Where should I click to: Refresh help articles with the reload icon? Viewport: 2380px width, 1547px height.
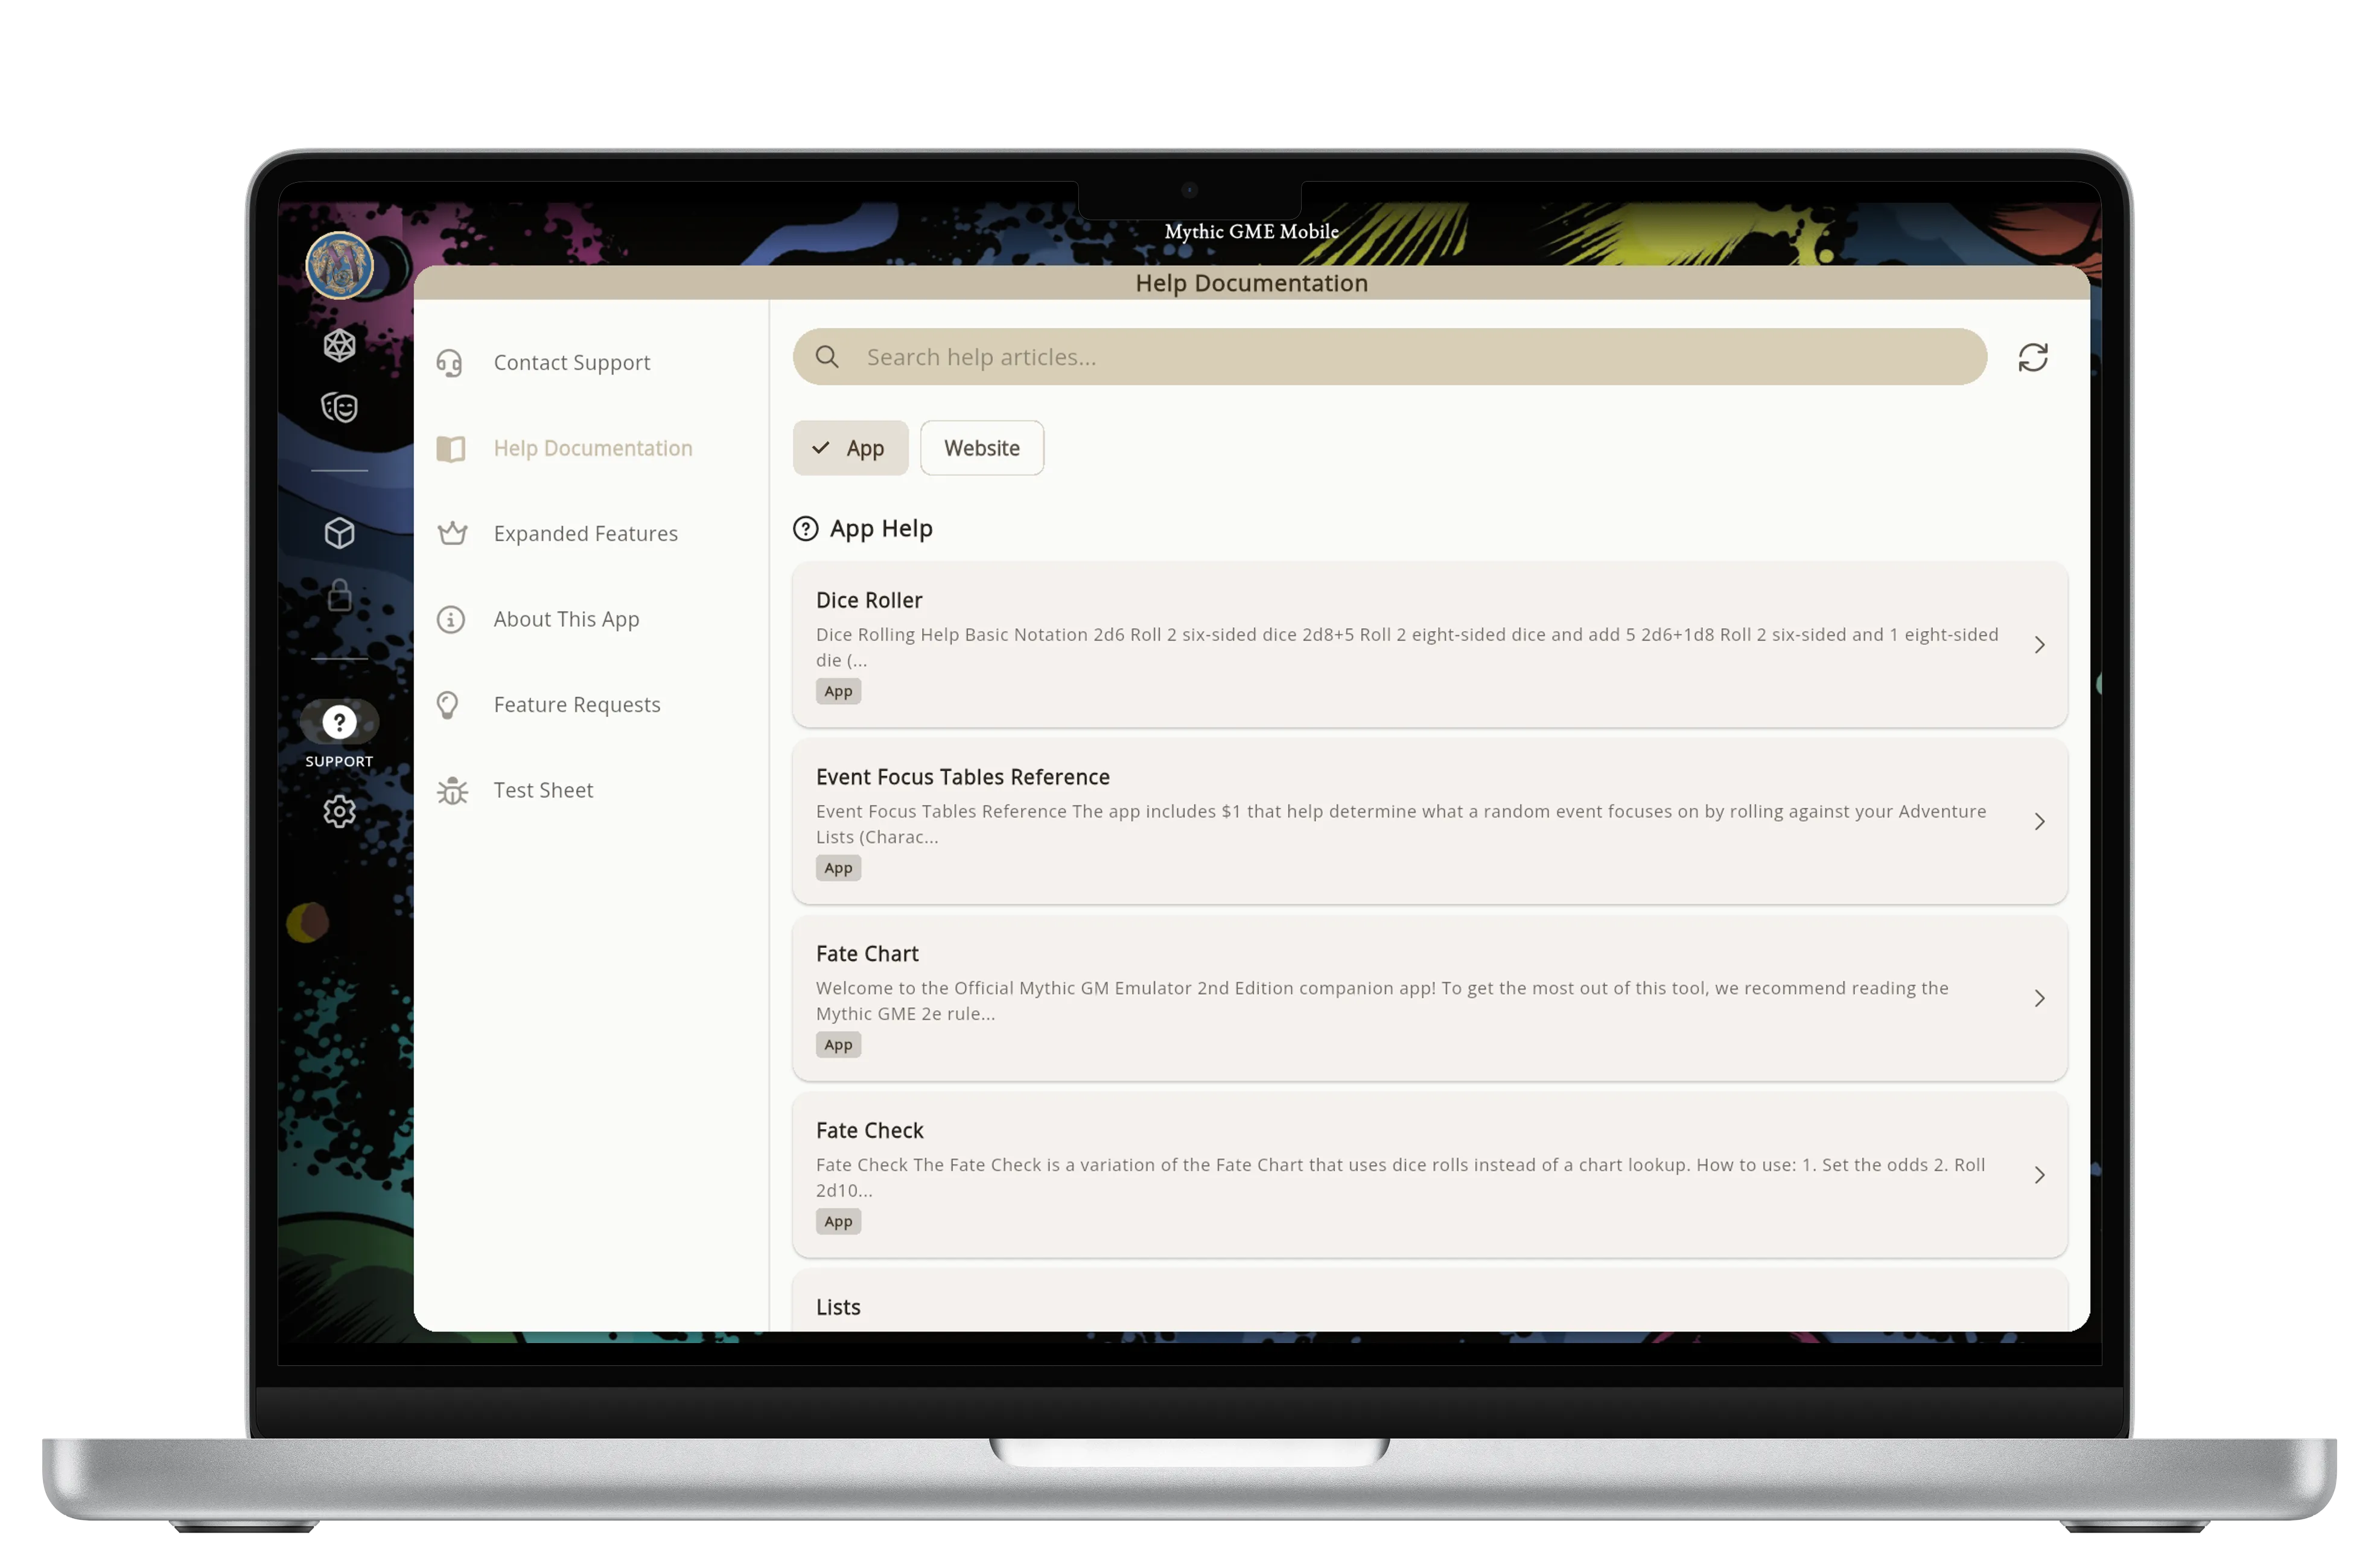[x=2034, y=357]
